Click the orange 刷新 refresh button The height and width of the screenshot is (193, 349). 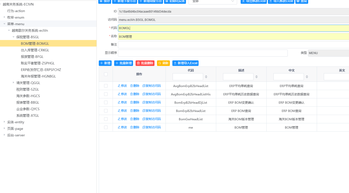click(163, 63)
